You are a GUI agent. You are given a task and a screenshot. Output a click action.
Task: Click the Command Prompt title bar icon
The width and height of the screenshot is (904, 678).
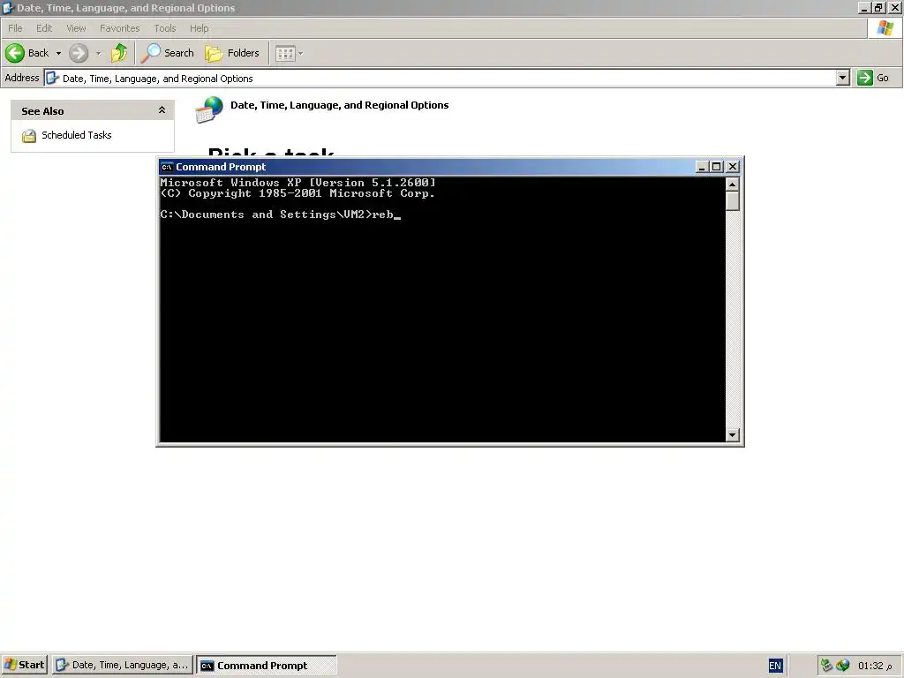pyautogui.click(x=167, y=167)
